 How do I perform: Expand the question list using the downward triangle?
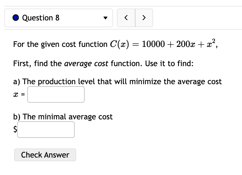pos(105,18)
